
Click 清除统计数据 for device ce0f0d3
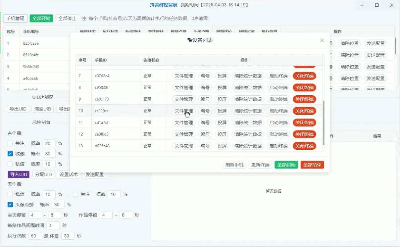[248, 134]
